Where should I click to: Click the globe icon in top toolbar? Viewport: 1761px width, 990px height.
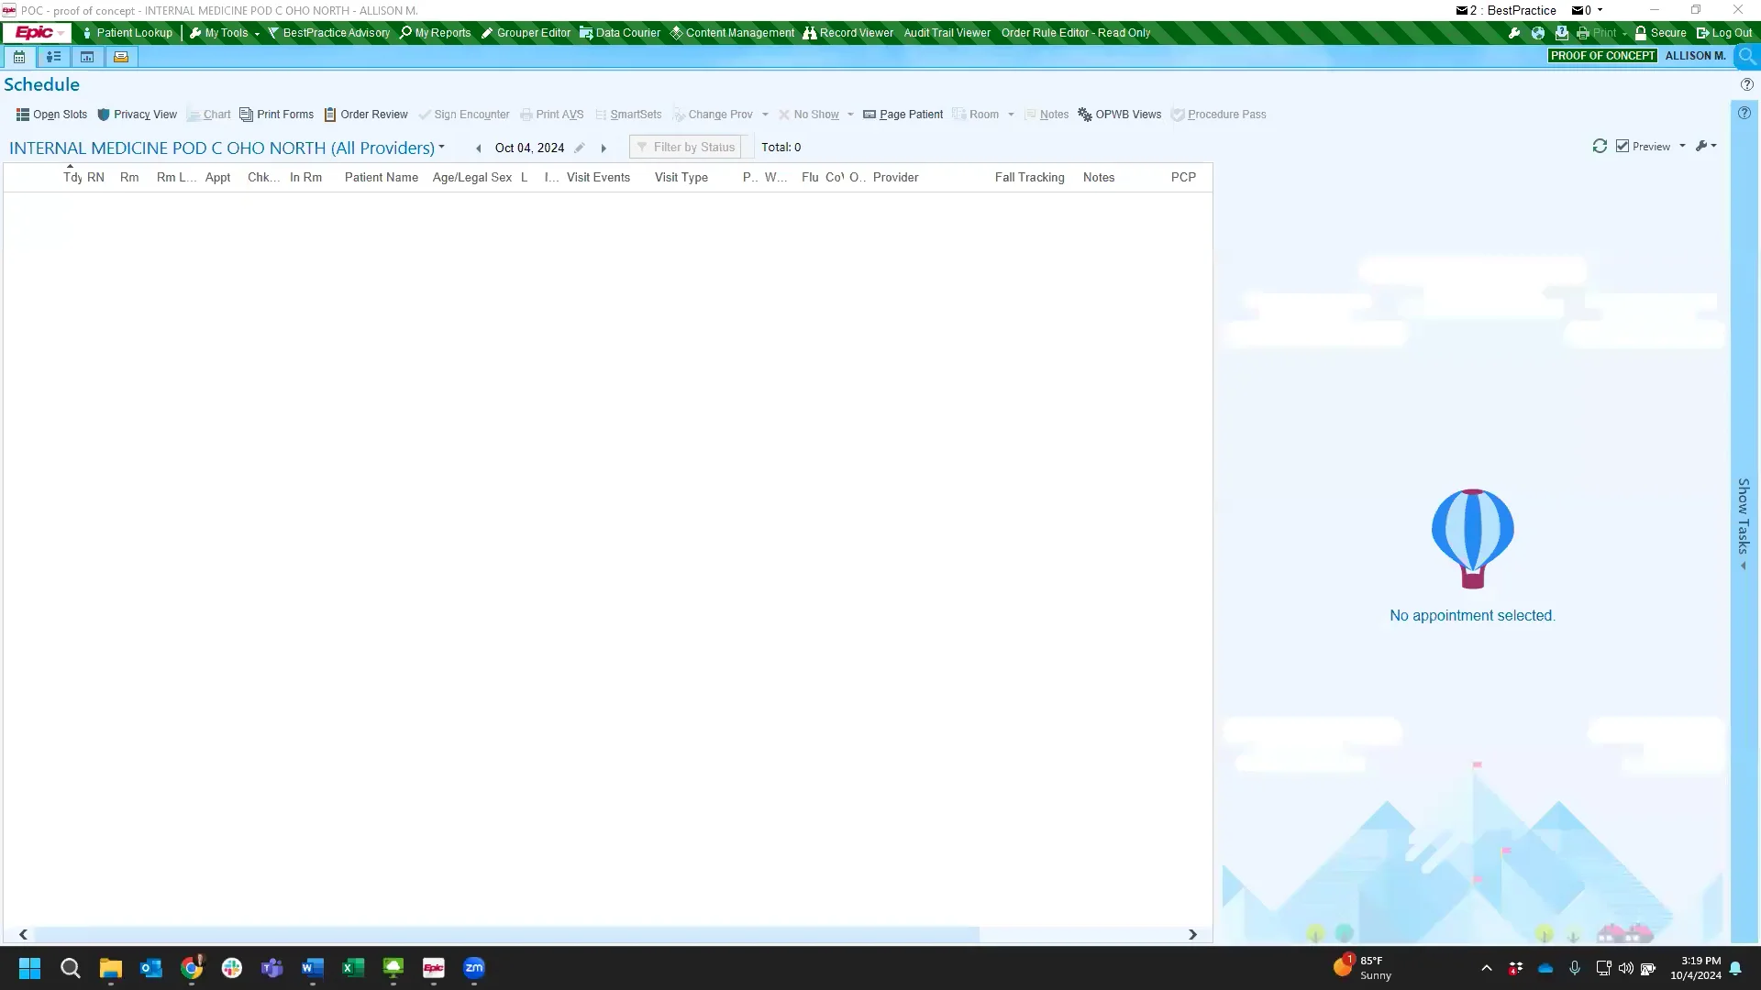point(1538,33)
